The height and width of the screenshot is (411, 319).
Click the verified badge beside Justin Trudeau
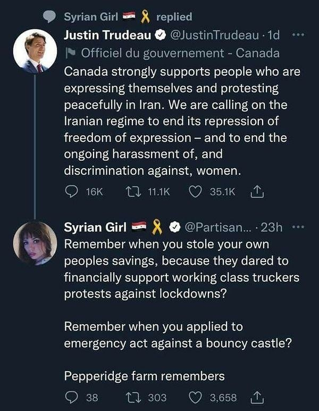coord(160,36)
